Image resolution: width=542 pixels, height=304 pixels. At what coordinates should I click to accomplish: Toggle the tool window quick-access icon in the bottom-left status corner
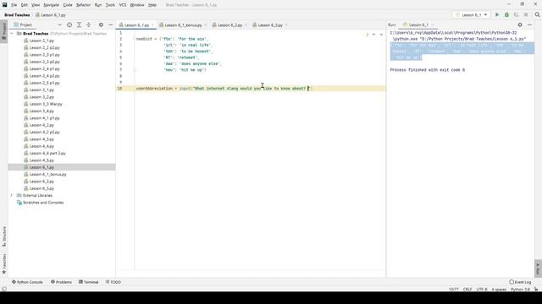click(4, 289)
